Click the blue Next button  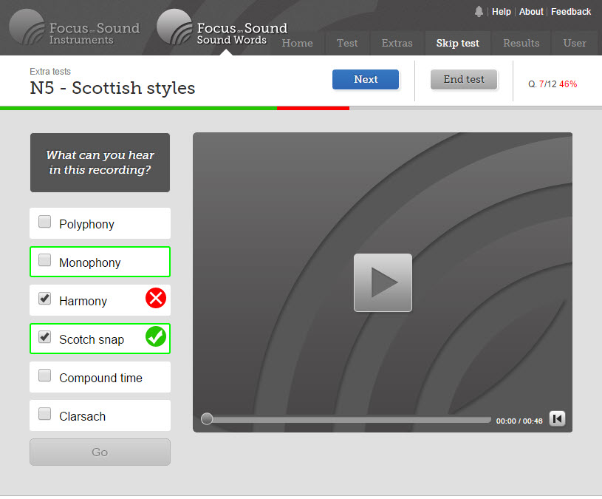click(x=366, y=80)
